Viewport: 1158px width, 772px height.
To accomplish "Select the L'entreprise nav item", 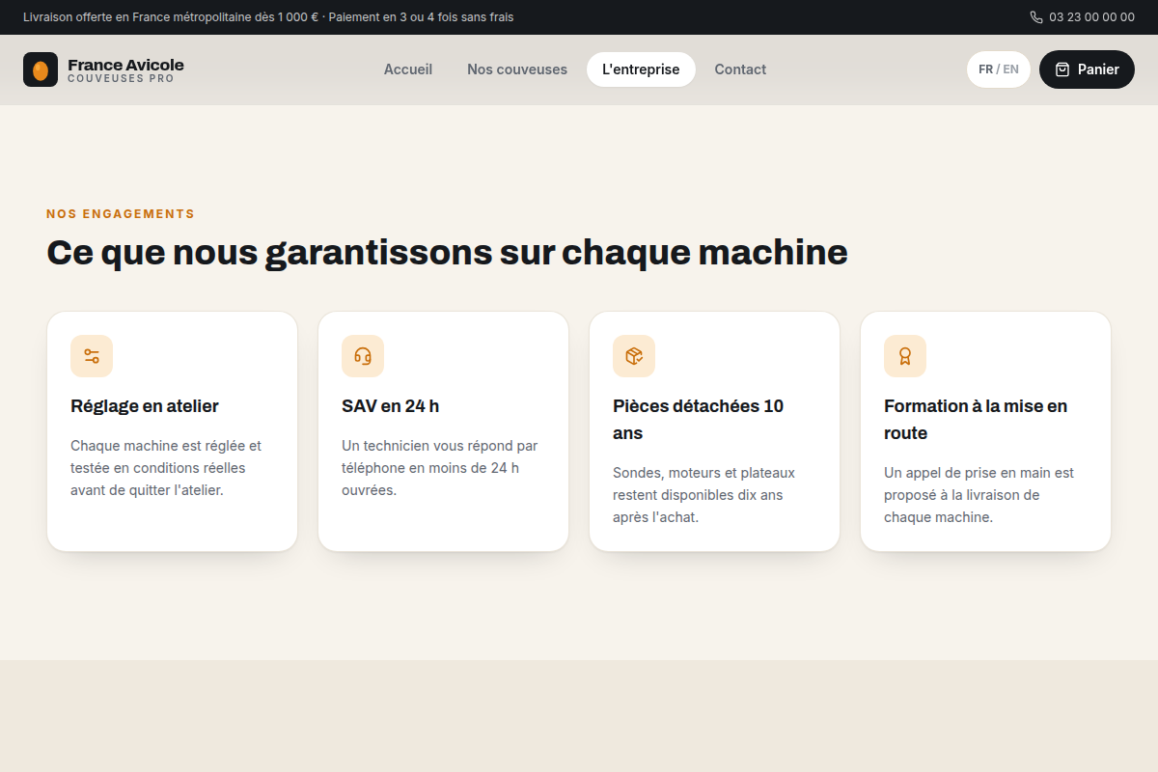I will pyautogui.click(x=641, y=69).
